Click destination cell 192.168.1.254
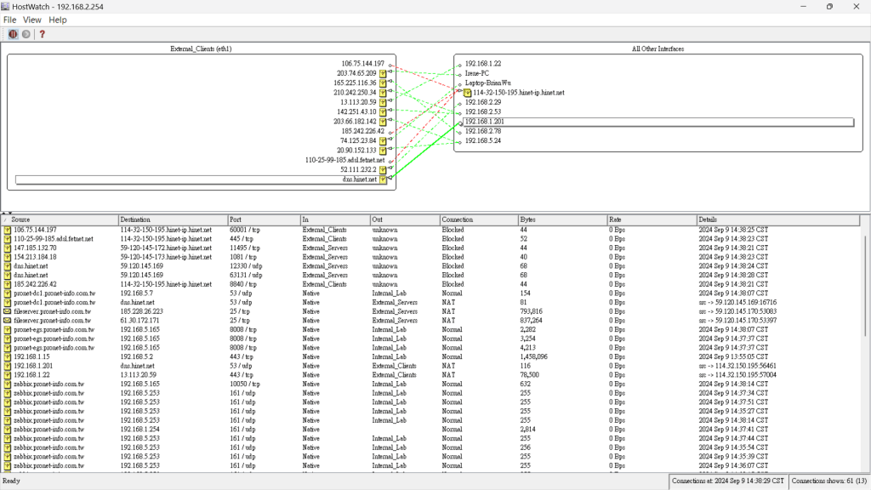This screenshot has width=871, height=490. pyautogui.click(x=139, y=430)
